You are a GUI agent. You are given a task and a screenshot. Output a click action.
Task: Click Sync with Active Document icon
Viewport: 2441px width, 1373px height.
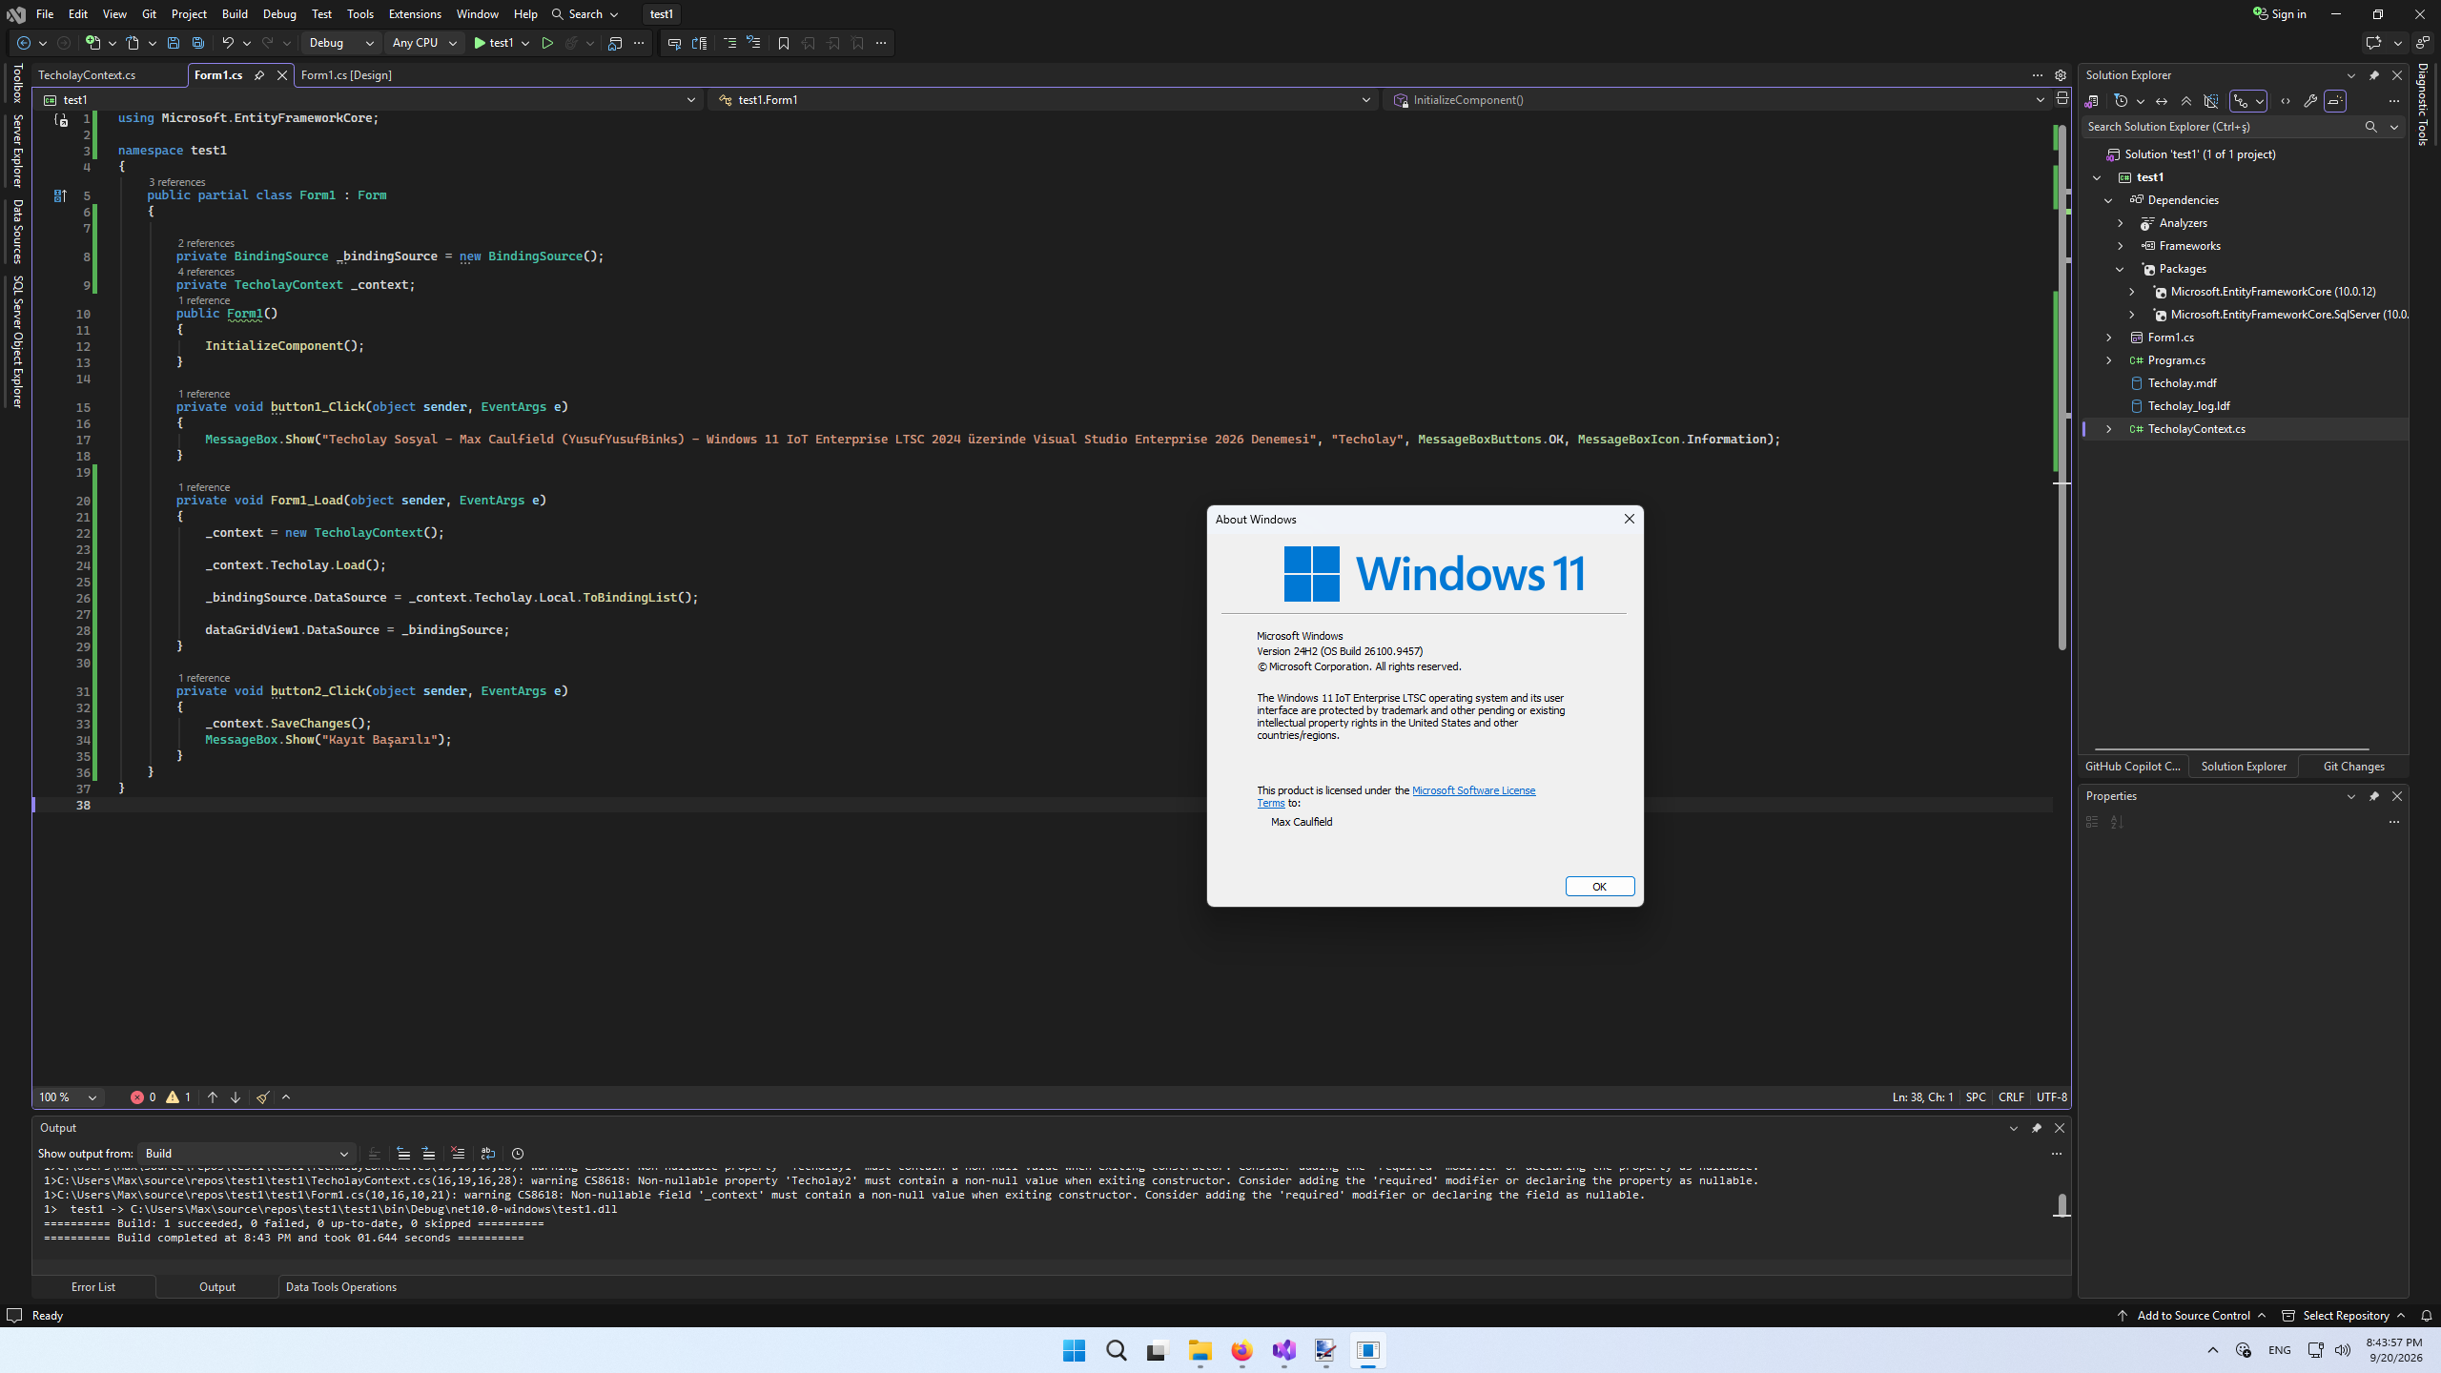(2162, 101)
